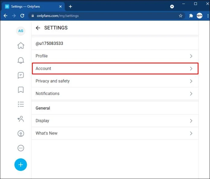Open the More ellipsis icon in sidebar
This screenshot has height=179, width=210.
click(x=21, y=148)
